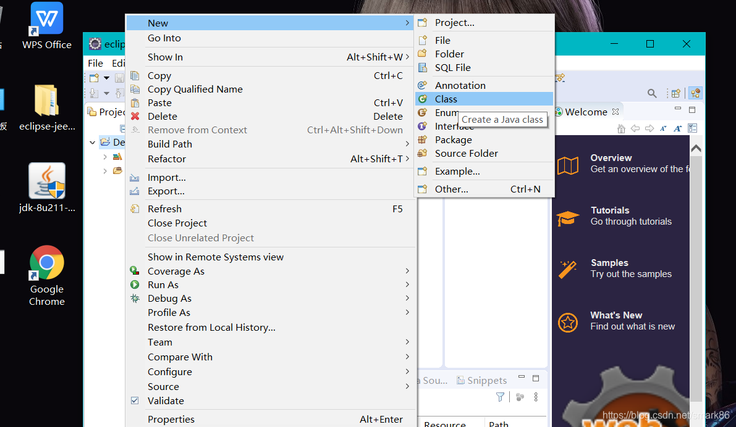Select Class in the New submenu
The image size is (736, 427).
[x=484, y=99]
